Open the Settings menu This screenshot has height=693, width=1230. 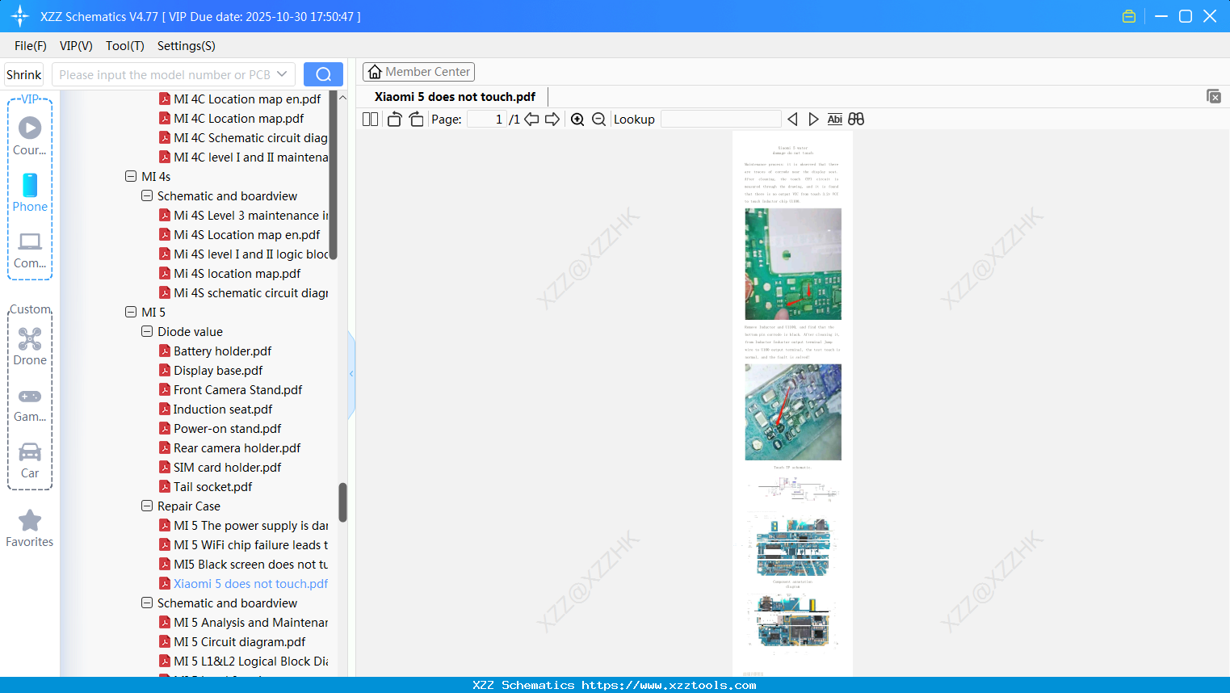[187, 46]
